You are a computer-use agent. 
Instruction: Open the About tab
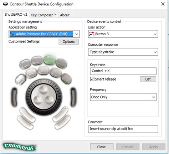pos(65,15)
